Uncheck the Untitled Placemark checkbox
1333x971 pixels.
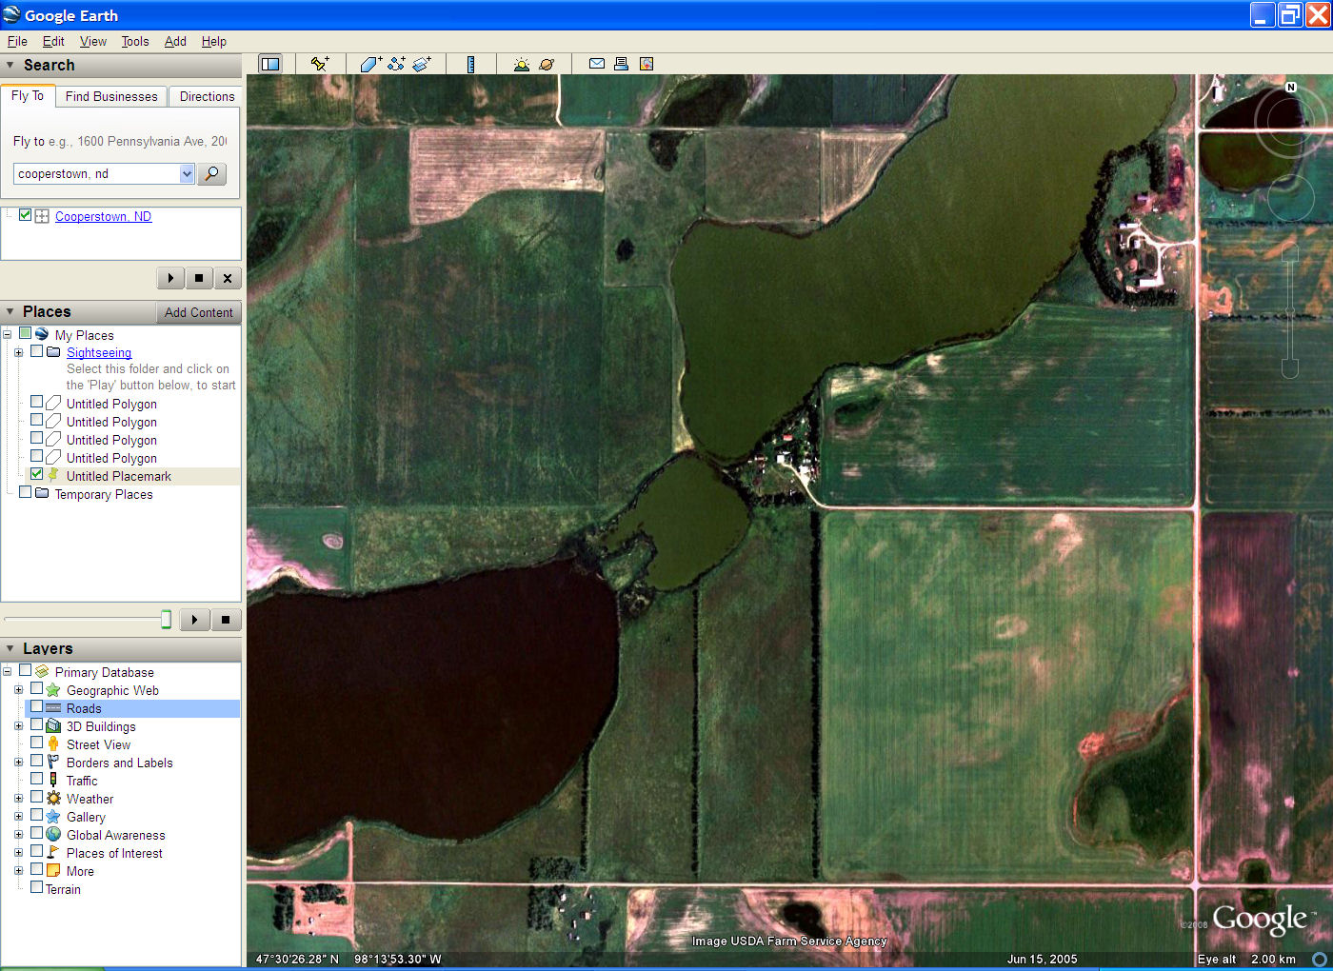(x=36, y=474)
